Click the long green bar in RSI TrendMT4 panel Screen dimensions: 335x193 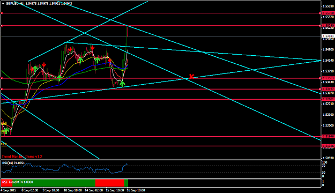[54, 183]
